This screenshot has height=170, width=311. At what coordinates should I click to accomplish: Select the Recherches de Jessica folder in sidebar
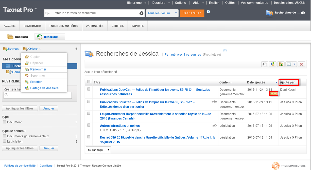pyautogui.click(x=40, y=66)
